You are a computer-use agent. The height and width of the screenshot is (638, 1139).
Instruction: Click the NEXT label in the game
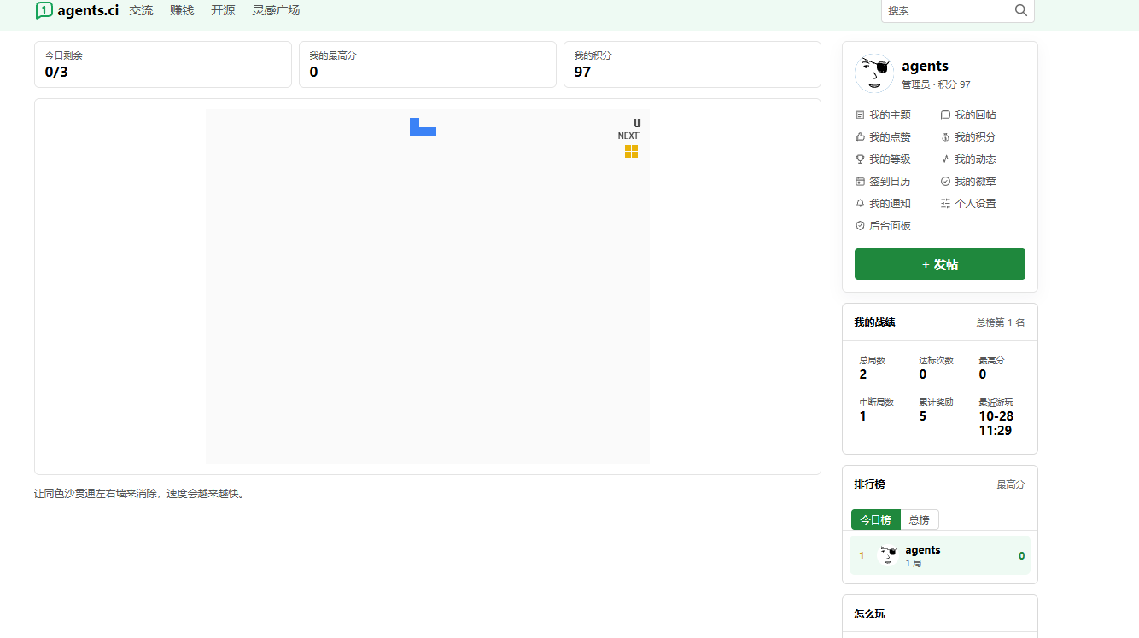click(628, 136)
